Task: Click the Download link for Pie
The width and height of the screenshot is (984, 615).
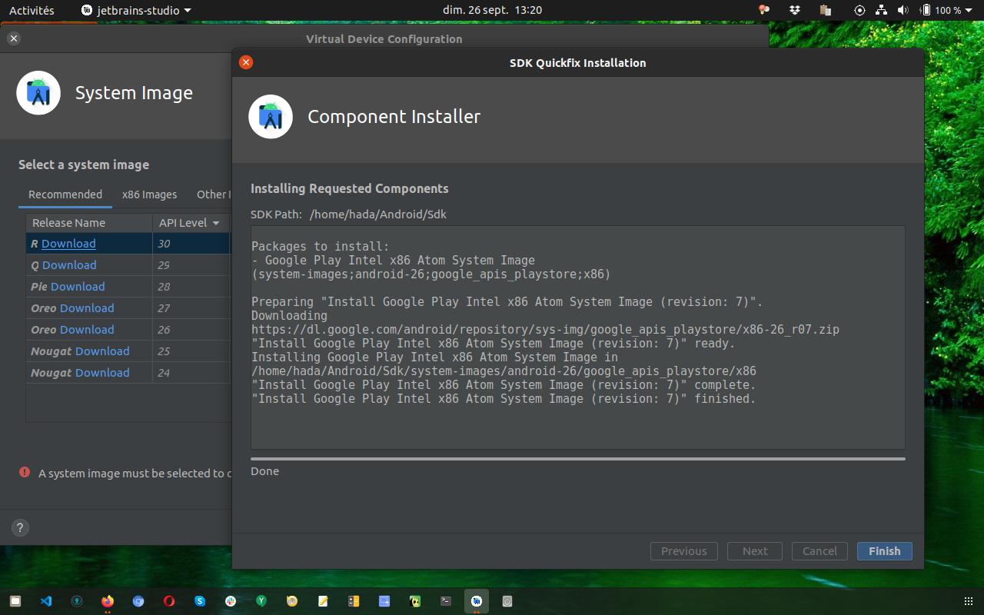Action: click(x=78, y=287)
